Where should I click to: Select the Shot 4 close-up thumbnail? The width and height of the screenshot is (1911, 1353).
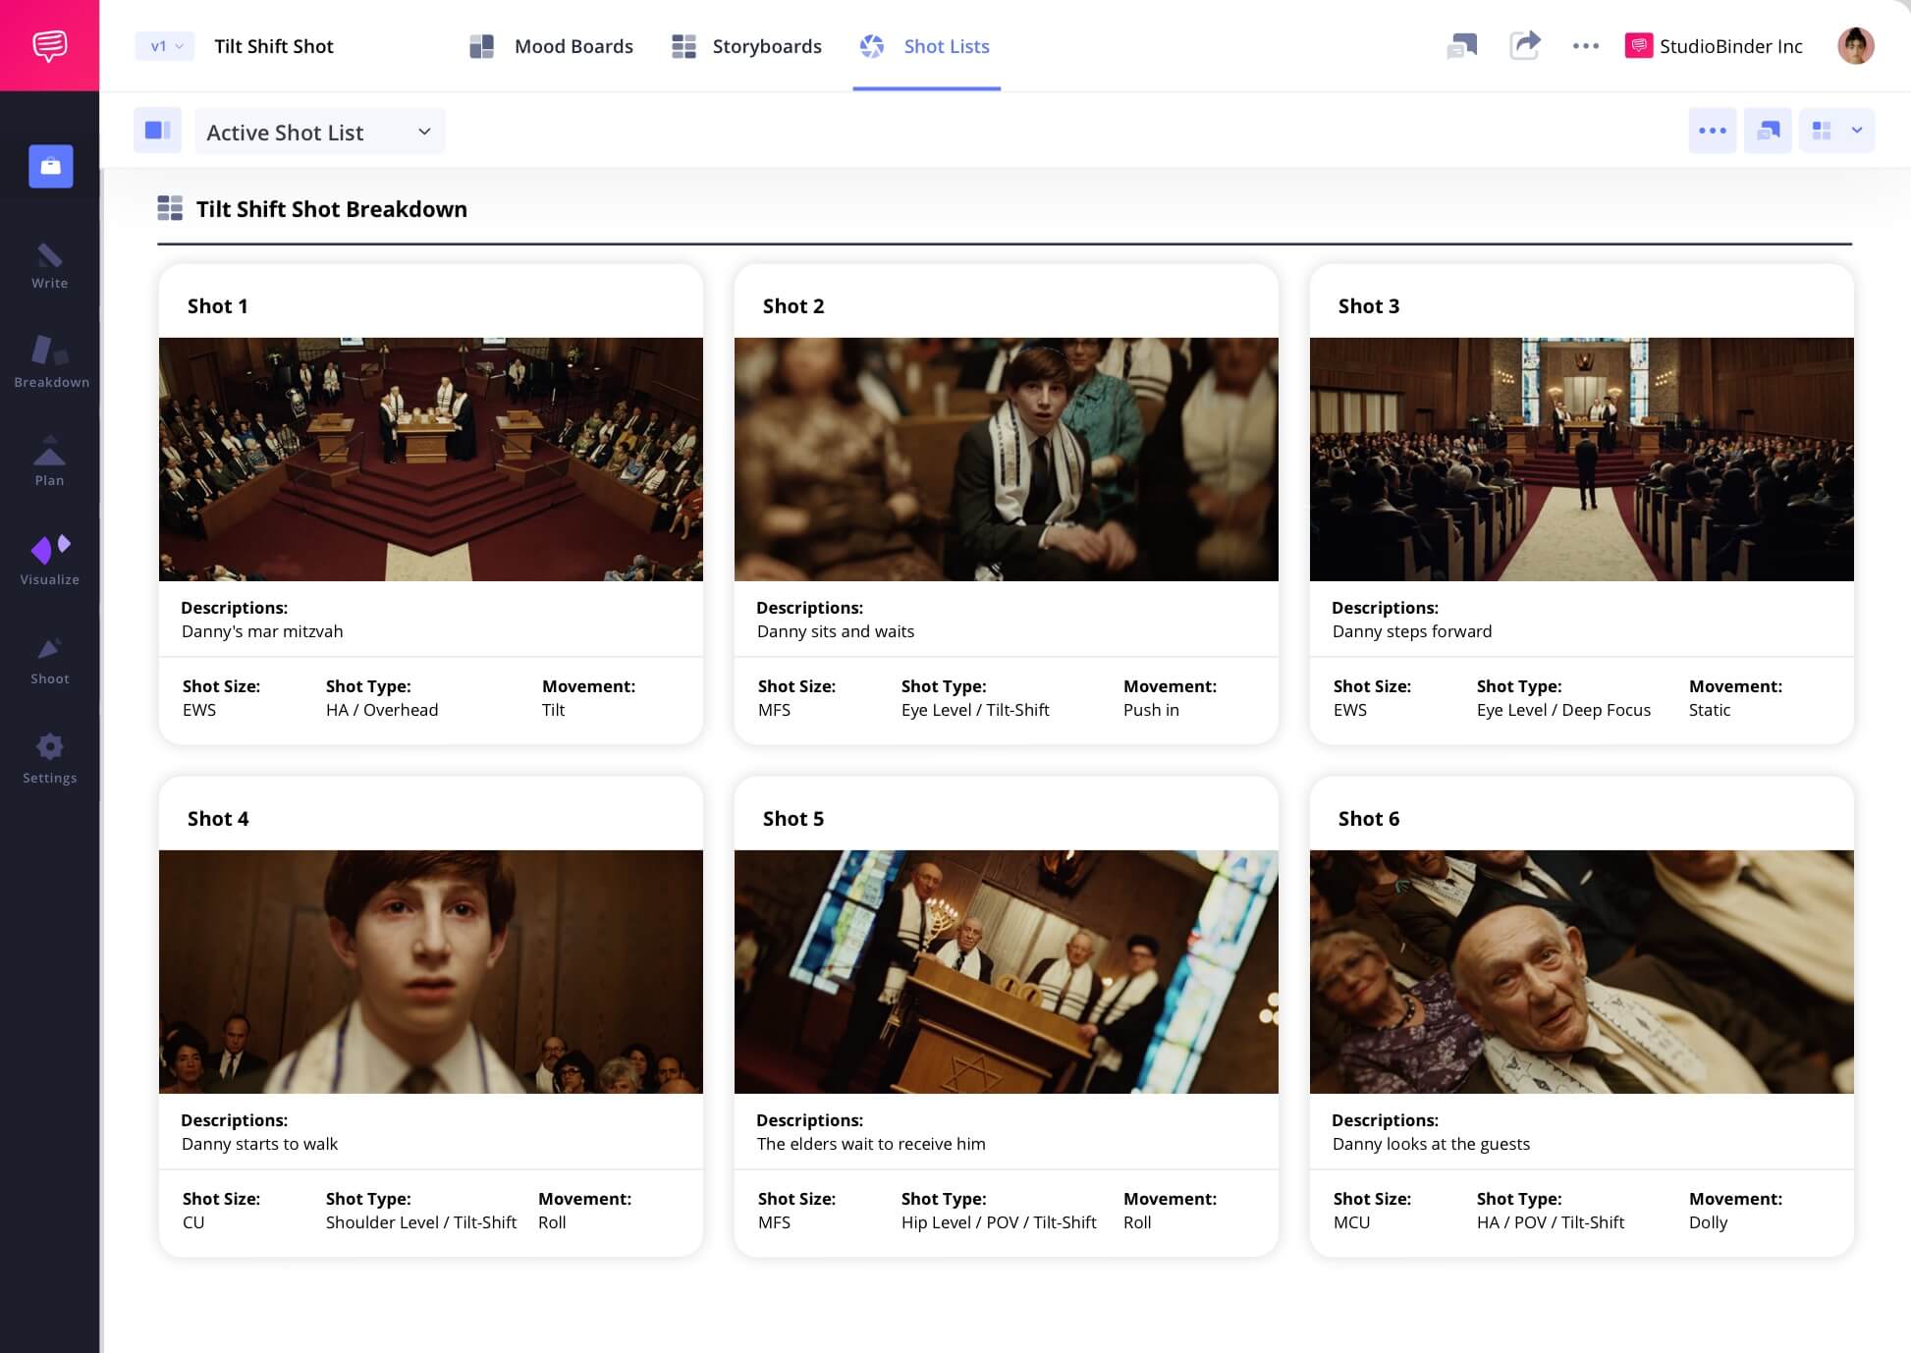[x=430, y=971]
